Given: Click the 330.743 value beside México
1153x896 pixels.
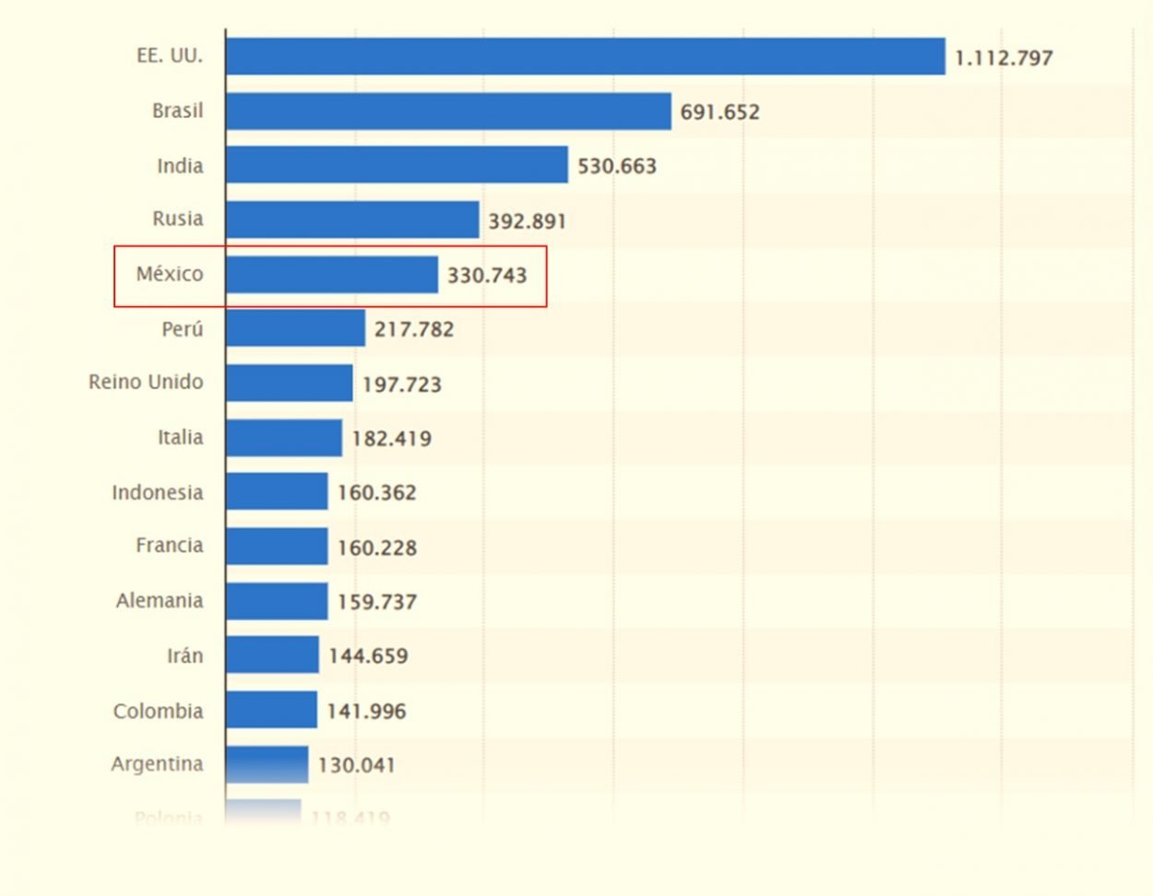Looking at the screenshot, I should tap(487, 276).
